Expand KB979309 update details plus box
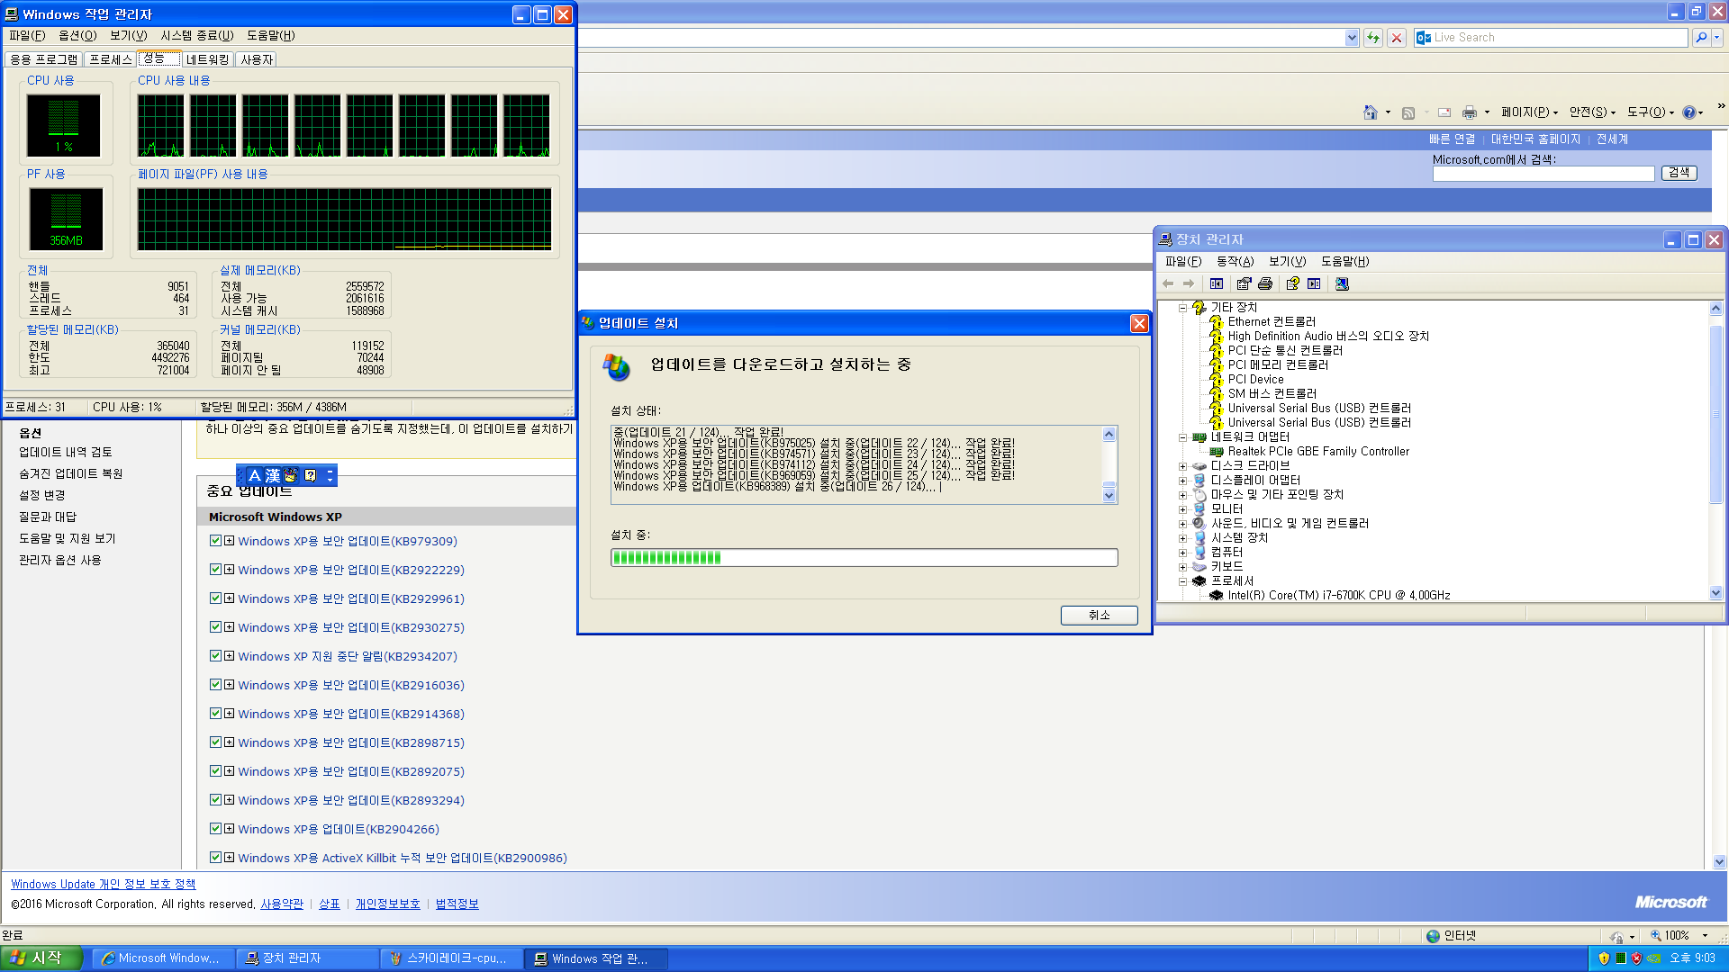 [x=230, y=541]
